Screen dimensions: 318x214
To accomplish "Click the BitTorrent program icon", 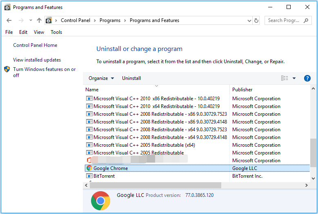I will 89,176.
